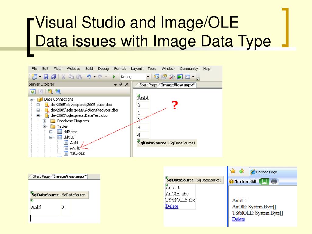Click the magnifier icon right of Debug combo

(156, 77)
